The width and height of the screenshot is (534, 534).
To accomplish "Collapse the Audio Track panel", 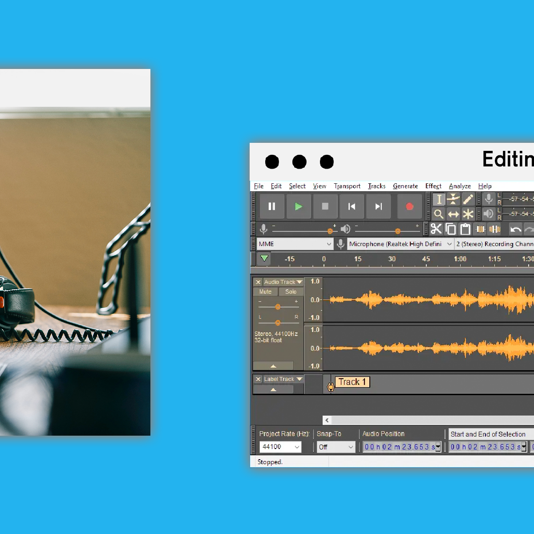I will (273, 366).
